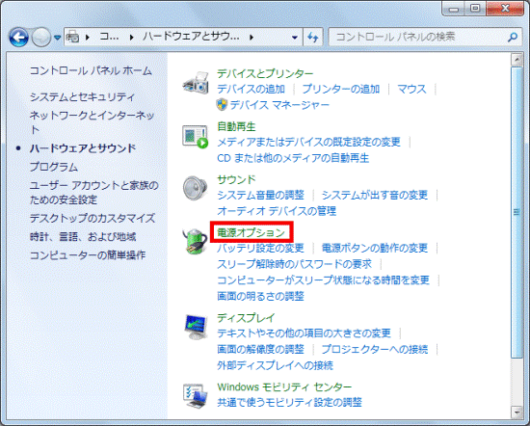The height and width of the screenshot is (426, 530).
Task: Click the Sound speaker icon
Action: [x=196, y=188]
